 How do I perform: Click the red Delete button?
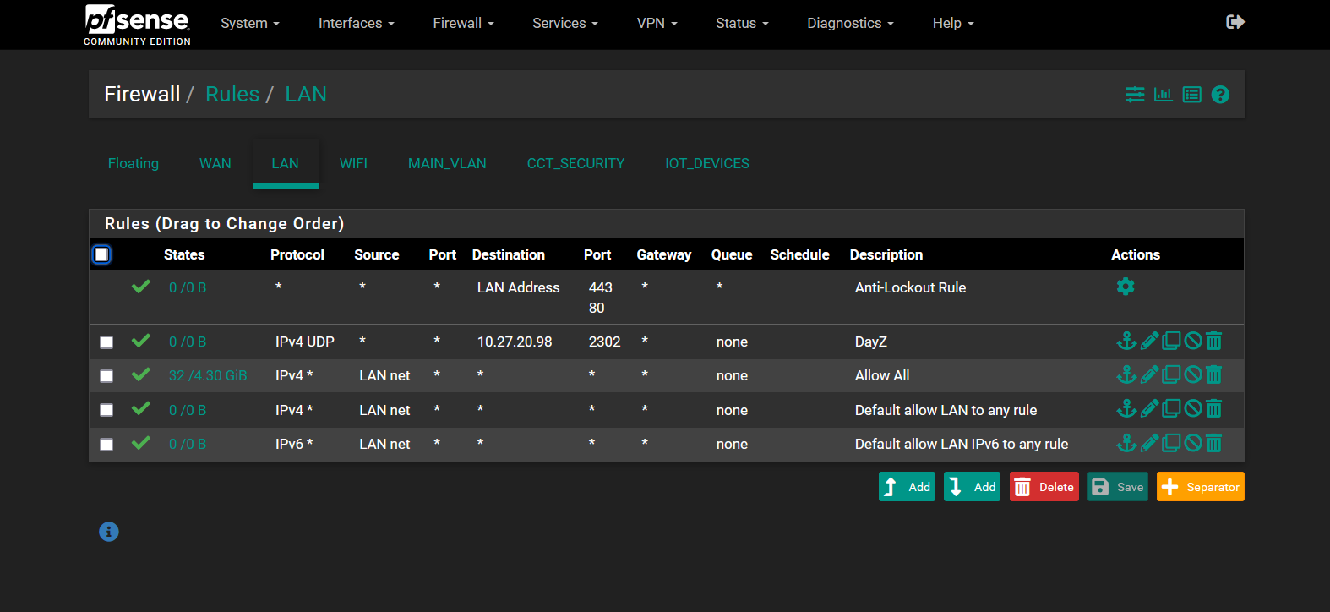tap(1044, 487)
